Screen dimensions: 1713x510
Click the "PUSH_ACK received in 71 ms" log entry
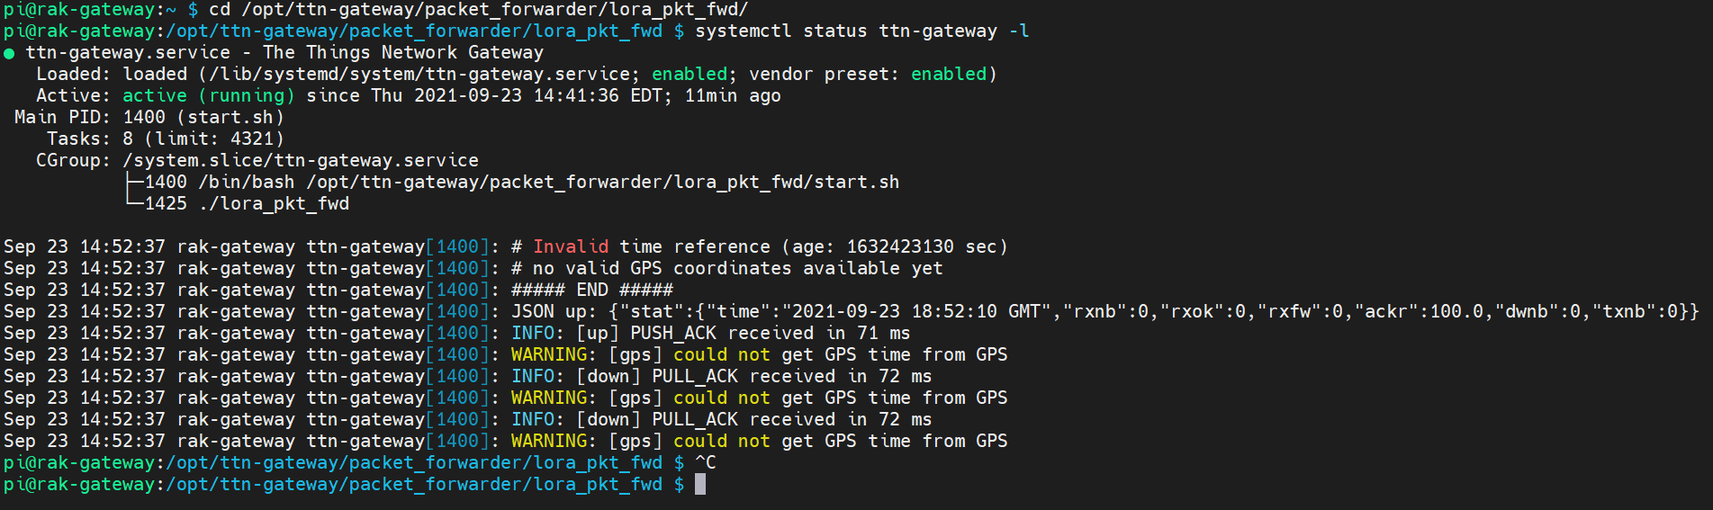770,333
